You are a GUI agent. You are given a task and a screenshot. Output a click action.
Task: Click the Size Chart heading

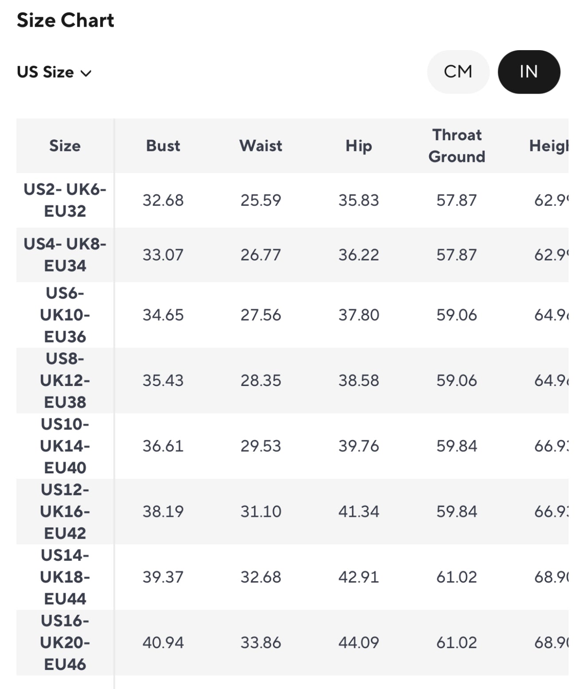tap(66, 20)
